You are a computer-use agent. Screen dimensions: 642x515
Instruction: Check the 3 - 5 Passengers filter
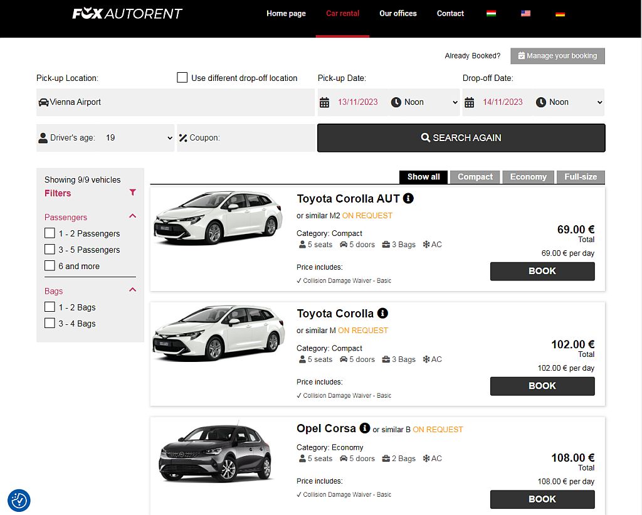click(x=50, y=250)
